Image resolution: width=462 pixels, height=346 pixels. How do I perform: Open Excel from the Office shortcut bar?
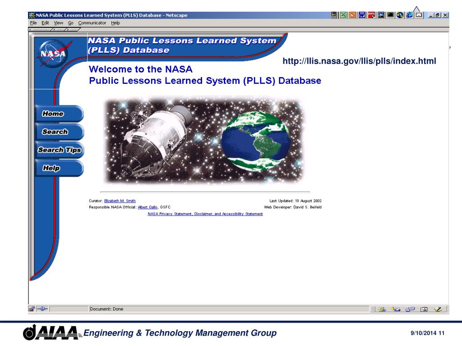[x=343, y=15]
